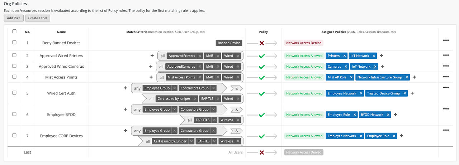Viewport: 459px width, 165px height.
Task: Click the Add Rule button
Action: click(14, 18)
